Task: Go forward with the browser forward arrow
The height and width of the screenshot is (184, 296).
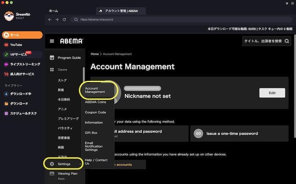Action: tap(57, 19)
